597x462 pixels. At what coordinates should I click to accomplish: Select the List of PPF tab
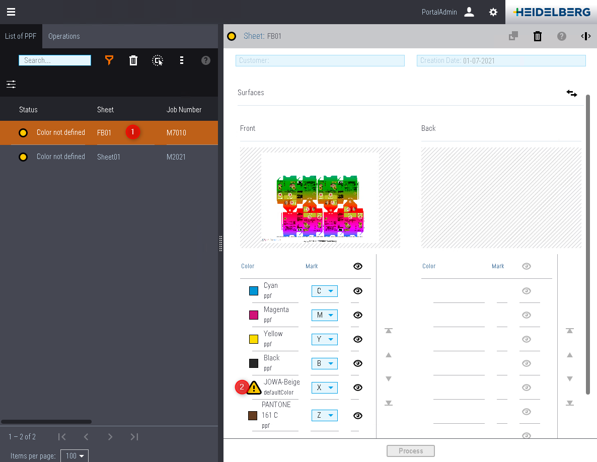tap(21, 36)
